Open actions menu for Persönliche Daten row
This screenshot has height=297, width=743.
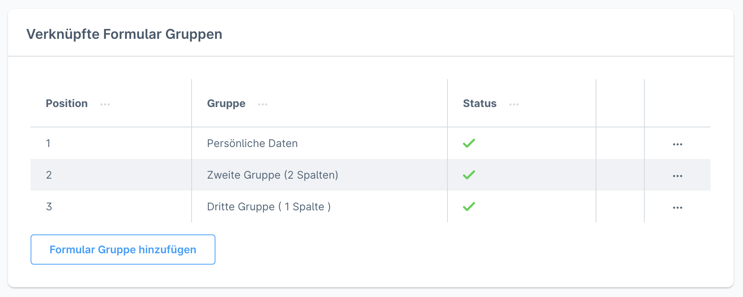click(677, 144)
